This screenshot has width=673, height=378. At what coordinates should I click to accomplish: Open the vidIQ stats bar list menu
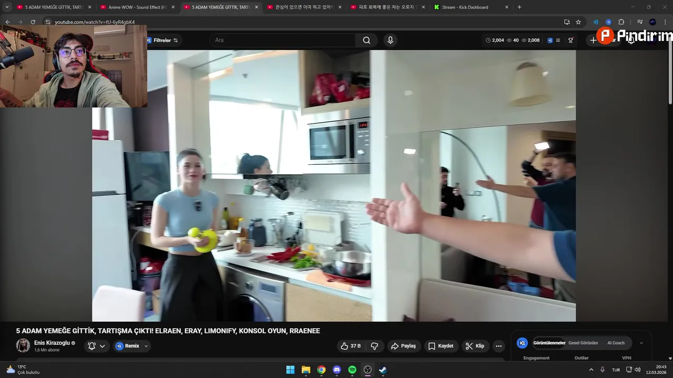(558, 40)
